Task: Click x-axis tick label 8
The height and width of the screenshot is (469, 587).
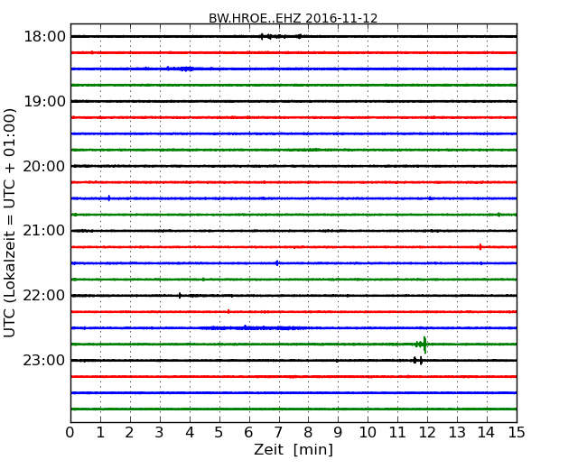Action: pos(309,433)
